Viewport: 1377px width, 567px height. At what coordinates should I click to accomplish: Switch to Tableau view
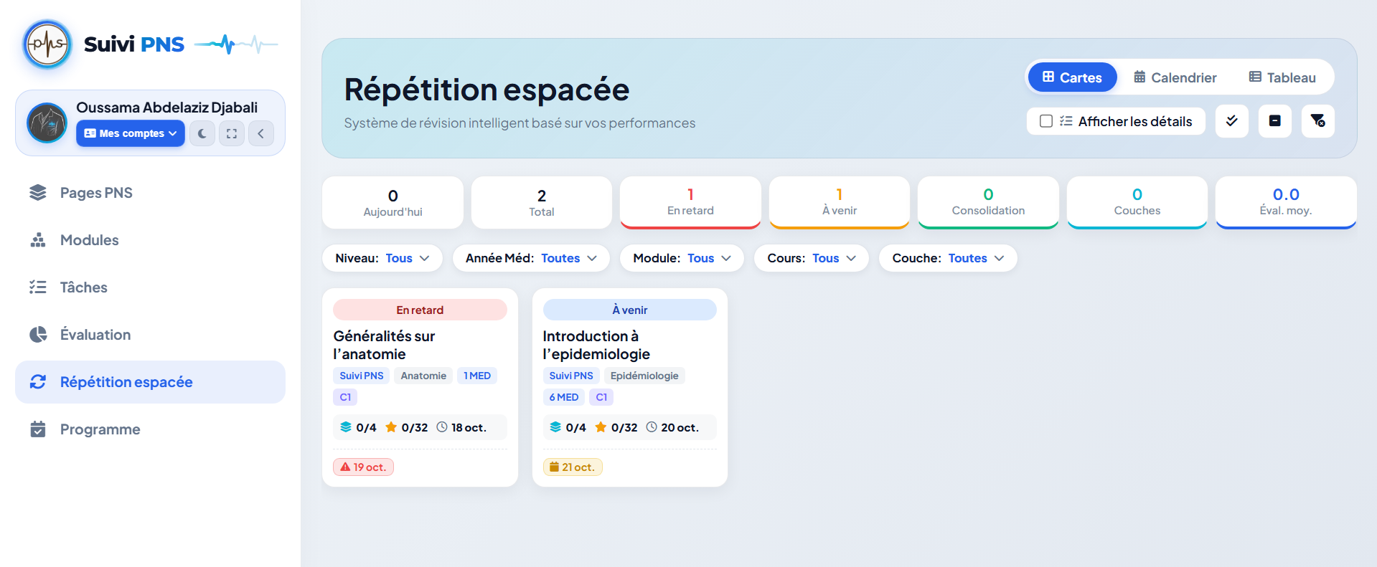coord(1282,77)
